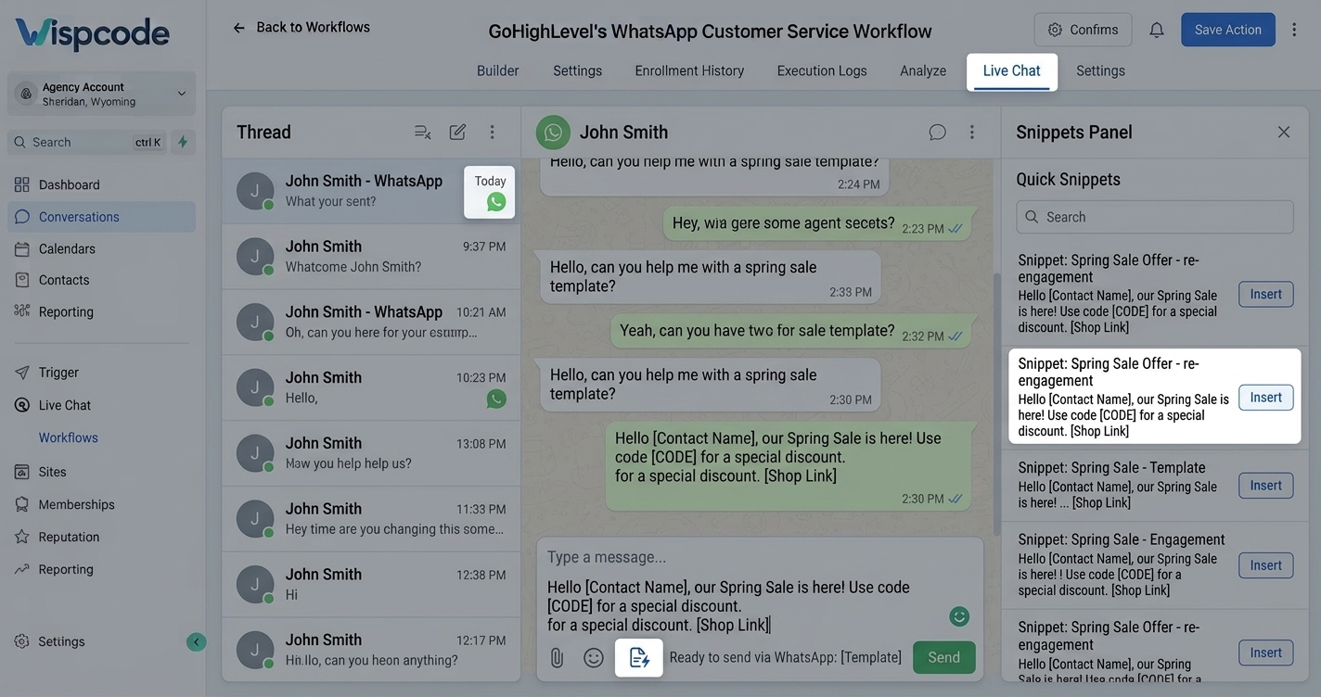The image size is (1321, 697).
Task: Open thread 'Whatcome John Smith?'
Action: [371, 257]
